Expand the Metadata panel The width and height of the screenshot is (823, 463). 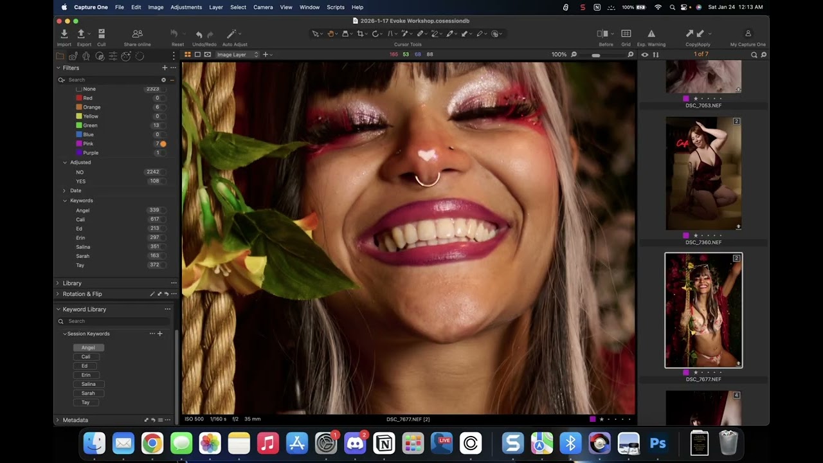(x=58, y=420)
